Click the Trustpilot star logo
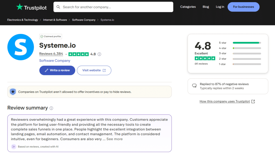Image resolution: width=275 pixels, height=157 pixels. 20,7
